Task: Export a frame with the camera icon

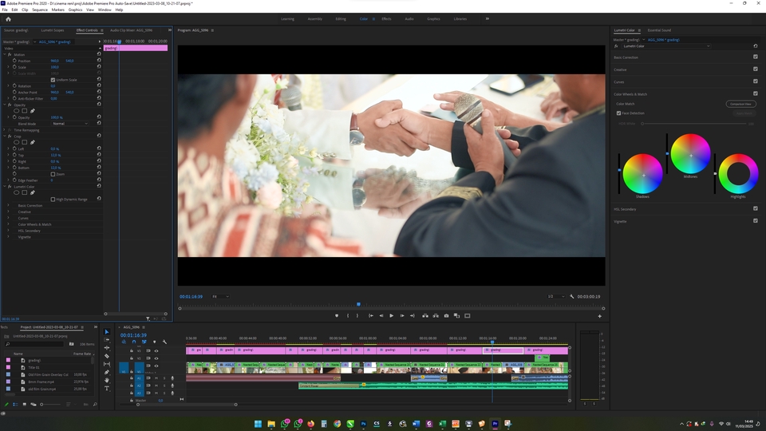Action: [x=446, y=316]
